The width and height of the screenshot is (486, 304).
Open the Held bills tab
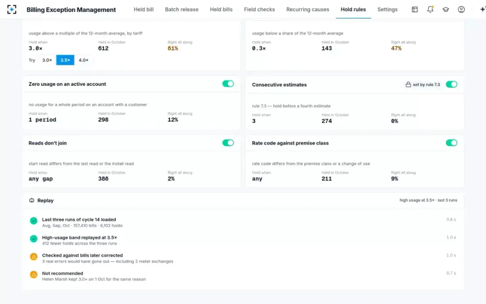pos(221,9)
